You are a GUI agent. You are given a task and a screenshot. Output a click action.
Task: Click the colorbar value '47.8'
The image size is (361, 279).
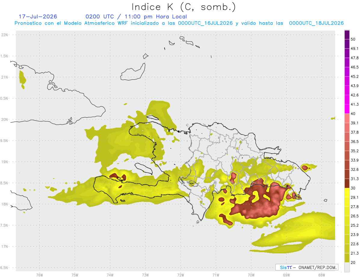click(x=354, y=58)
